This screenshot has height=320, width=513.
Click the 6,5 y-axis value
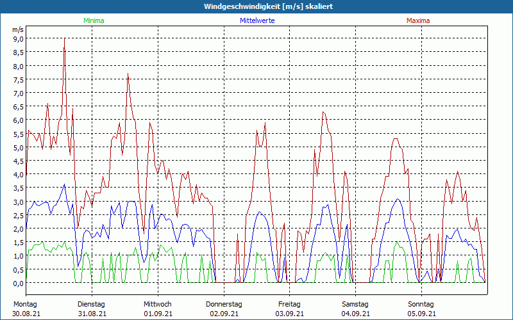19,107
